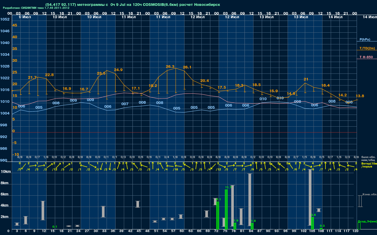
Task: Click the hour 96 label on bottom axis
Action: point(285,231)
